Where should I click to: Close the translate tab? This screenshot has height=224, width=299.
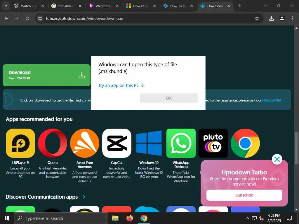tap(80, 6)
